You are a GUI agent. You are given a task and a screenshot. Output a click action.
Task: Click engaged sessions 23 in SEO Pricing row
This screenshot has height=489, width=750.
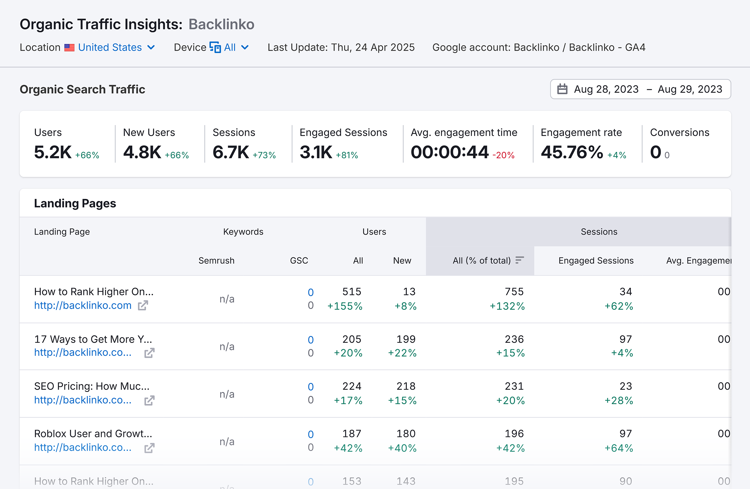coord(626,386)
